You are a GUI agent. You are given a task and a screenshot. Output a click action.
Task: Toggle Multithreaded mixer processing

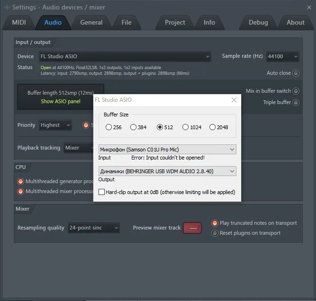20,191
